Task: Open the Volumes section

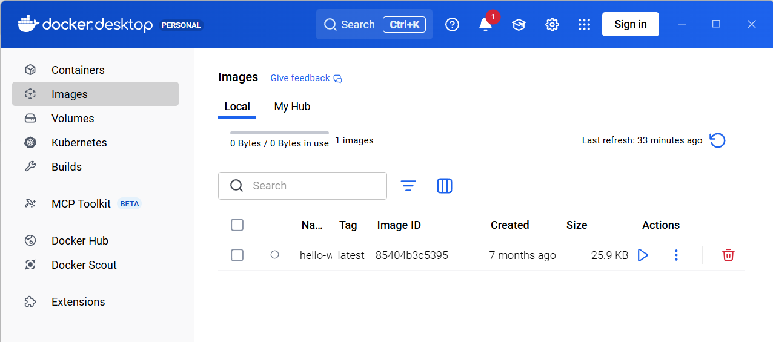Action: click(x=95, y=119)
